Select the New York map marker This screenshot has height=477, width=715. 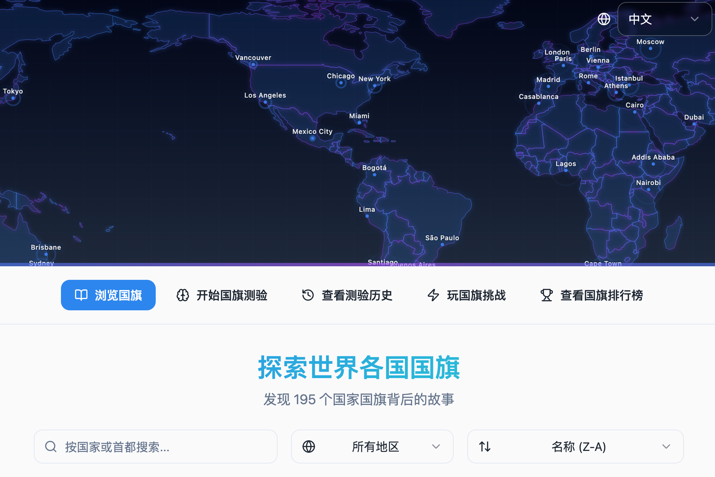(x=375, y=86)
